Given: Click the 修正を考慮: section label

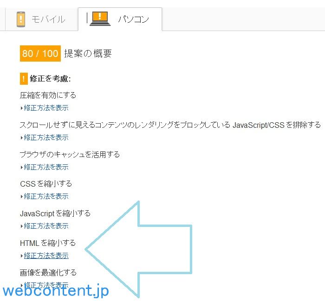Looking at the screenshot, I should [x=50, y=79].
